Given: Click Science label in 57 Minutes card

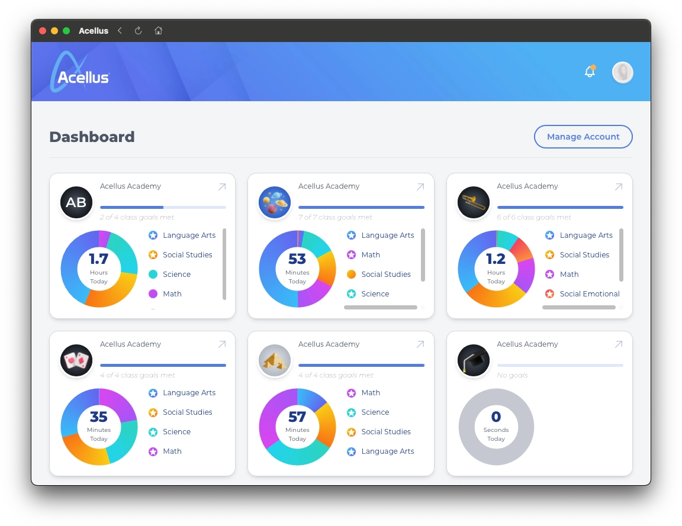Looking at the screenshot, I should click(x=375, y=412).
